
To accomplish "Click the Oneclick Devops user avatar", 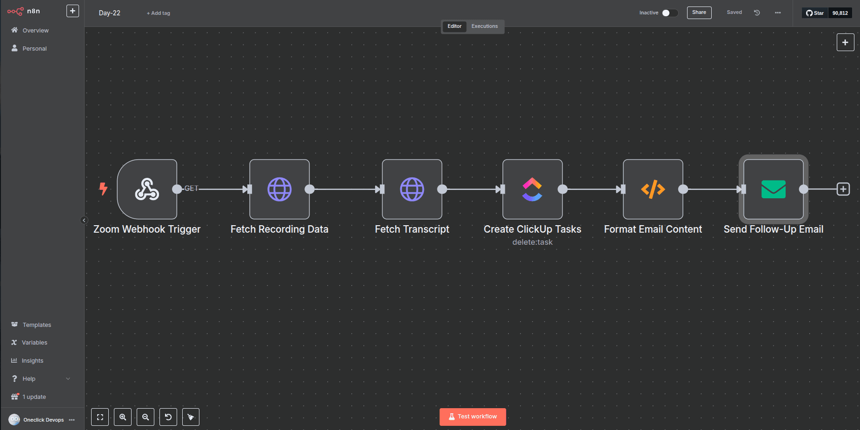I will 14,419.
